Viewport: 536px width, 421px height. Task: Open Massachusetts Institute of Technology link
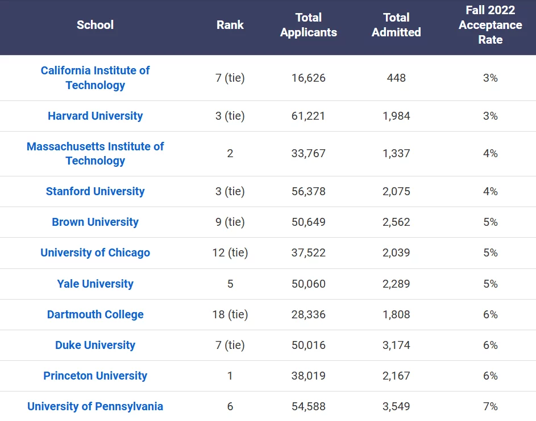pos(95,154)
